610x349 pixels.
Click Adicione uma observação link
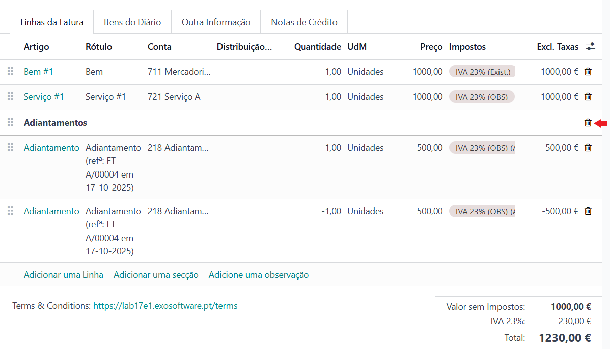click(259, 275)
